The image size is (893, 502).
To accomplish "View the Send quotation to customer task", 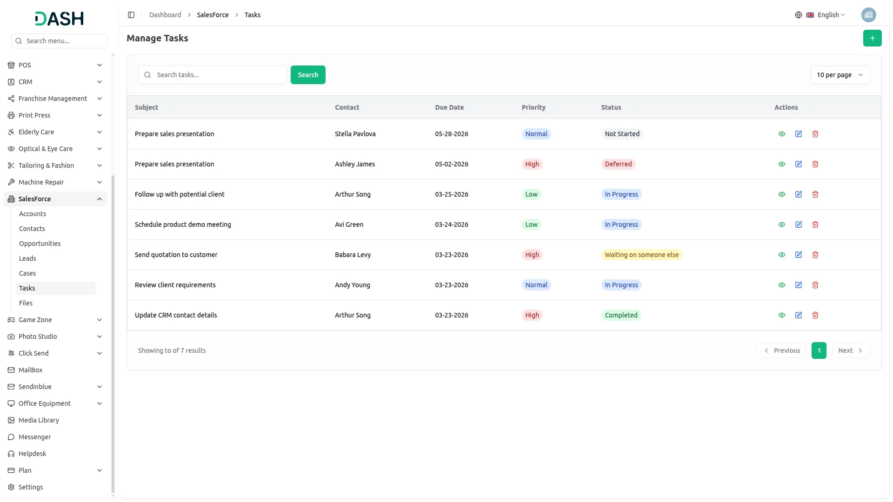I will click(782, 255).
